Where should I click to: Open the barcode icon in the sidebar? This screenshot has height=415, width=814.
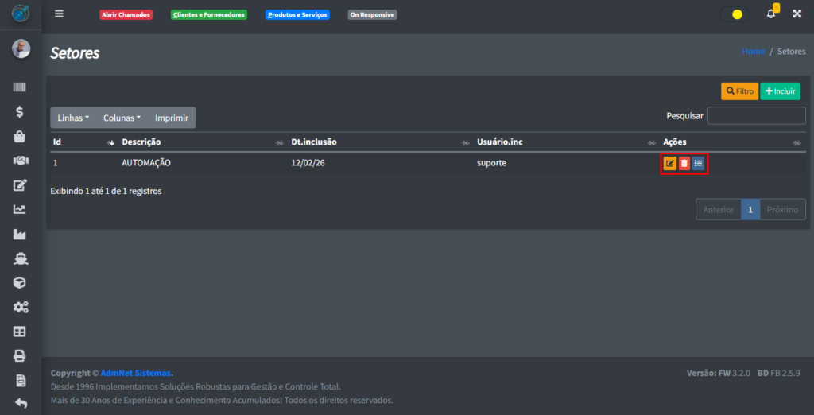[20, 87]
